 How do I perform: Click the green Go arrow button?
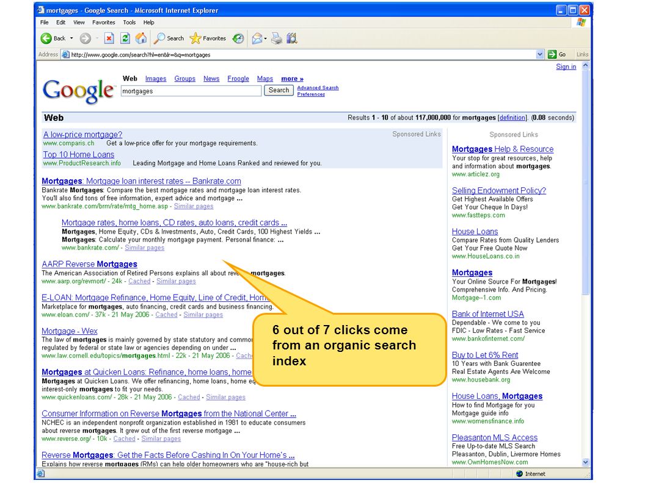click(552, 54)
